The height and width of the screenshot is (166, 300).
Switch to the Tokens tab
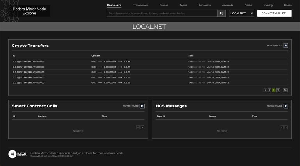(164, 5)
